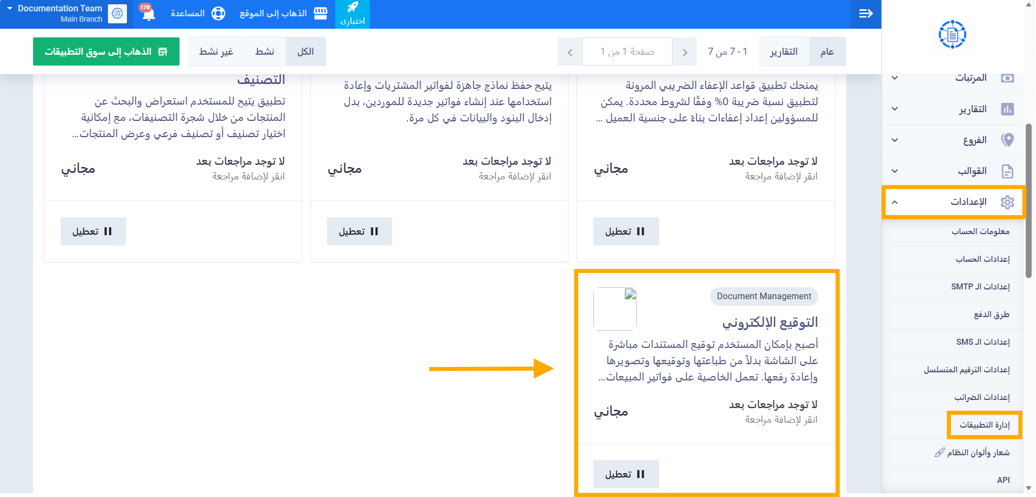The width and height of the screenshot is (1036, 497).
Task: Click the reports chart icon in sidebar
Action: (1007, 109)
